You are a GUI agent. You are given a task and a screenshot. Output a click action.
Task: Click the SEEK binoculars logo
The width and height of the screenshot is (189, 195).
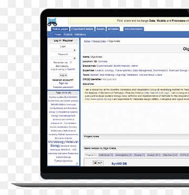52,22
